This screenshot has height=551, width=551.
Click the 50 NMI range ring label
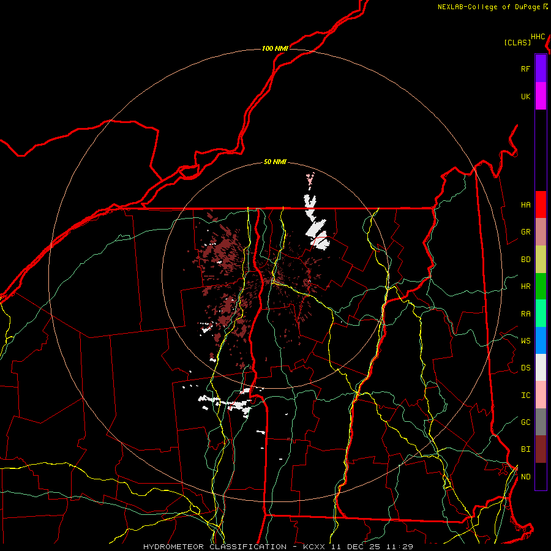point(275,162)
